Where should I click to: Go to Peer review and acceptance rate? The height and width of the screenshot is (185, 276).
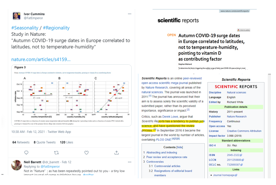167,157
